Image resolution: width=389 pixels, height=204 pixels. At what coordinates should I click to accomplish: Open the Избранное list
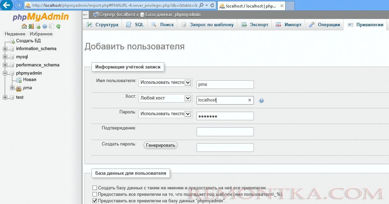(x=41, y=34)
